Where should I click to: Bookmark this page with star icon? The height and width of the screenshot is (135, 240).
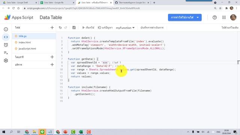coord(220,8)
